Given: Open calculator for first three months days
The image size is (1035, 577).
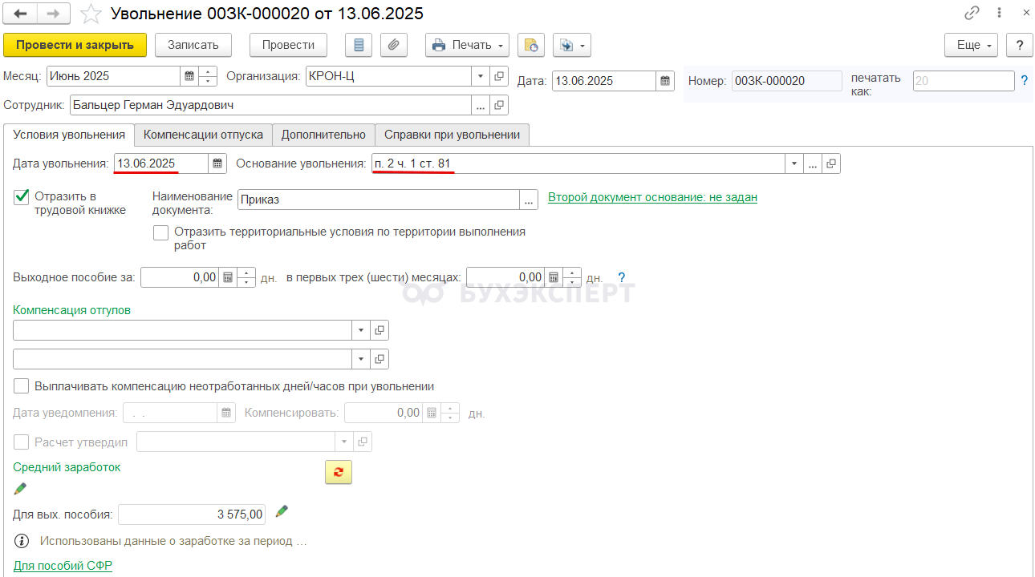Looking at the screenshot, I should pos(554,277).
